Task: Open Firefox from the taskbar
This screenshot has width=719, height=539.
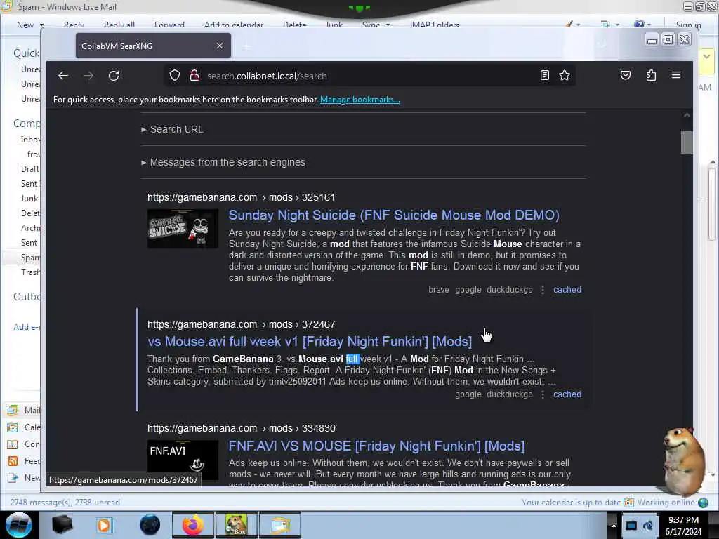Action: [x=193, y=525]
